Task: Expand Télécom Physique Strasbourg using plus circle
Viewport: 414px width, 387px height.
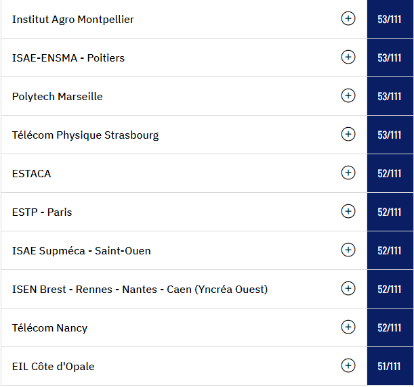Action: pos(348,134)
